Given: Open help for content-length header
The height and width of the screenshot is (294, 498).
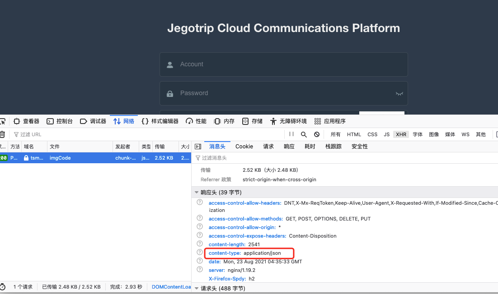Looking at the screenshot, I should (199, 243).
